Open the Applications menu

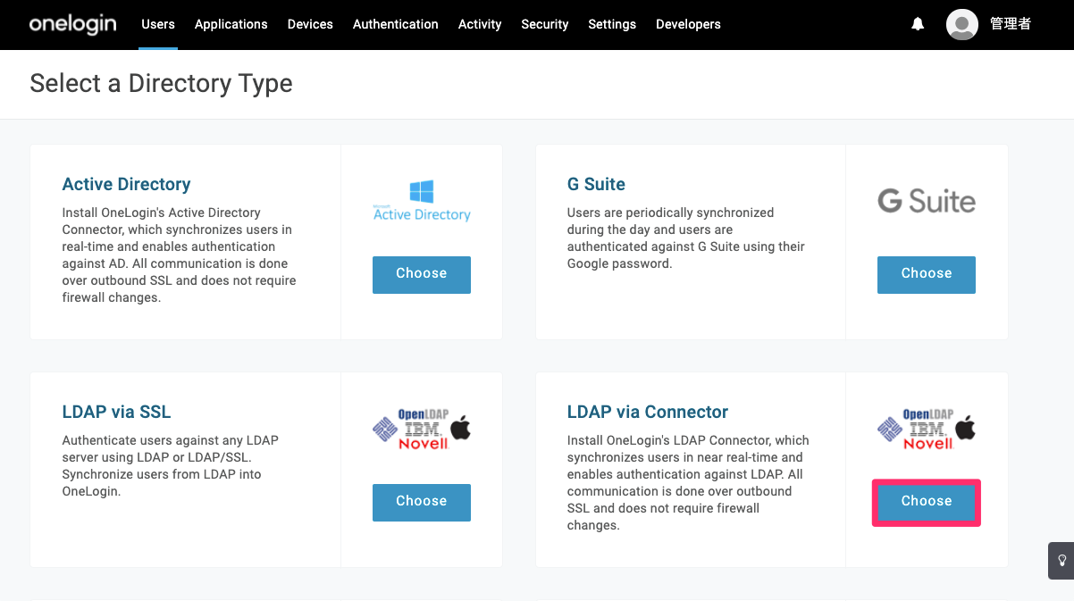(231, 24)
